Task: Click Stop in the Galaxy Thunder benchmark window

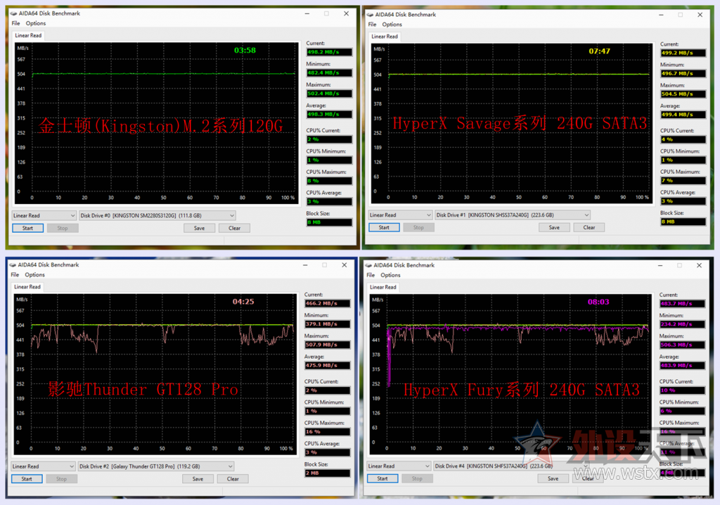Action: point(62,479)
